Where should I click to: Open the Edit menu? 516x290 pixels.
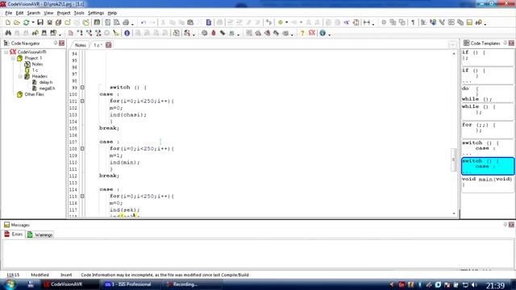click(x=19, y=13)
